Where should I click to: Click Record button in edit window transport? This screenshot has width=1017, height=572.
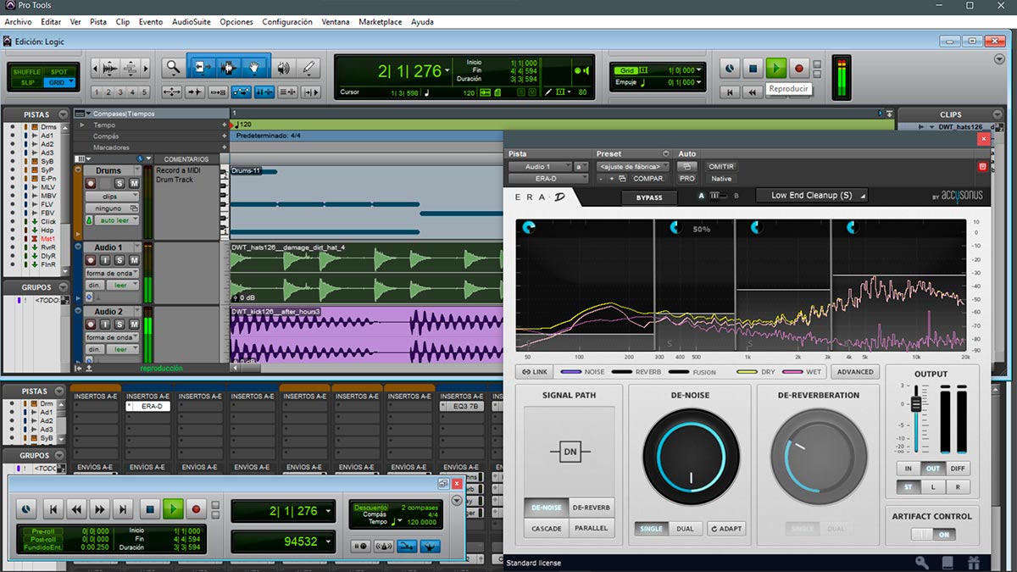coord(798,68)
